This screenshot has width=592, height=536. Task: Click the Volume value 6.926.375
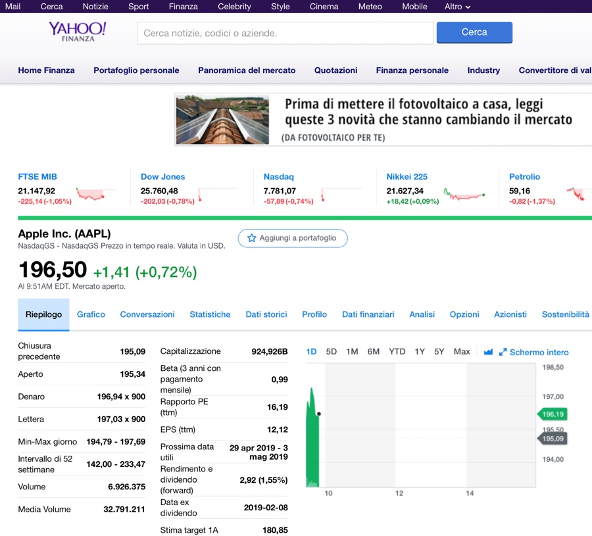pyautogui.click(x=126, y=487)
